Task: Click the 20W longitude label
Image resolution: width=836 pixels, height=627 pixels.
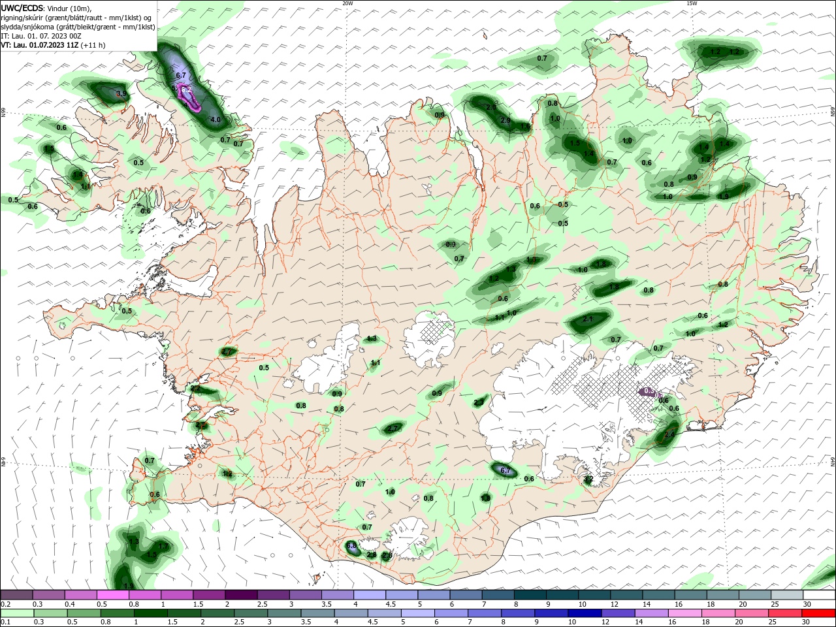Action: pyautogui.click(x=348, y=3)
